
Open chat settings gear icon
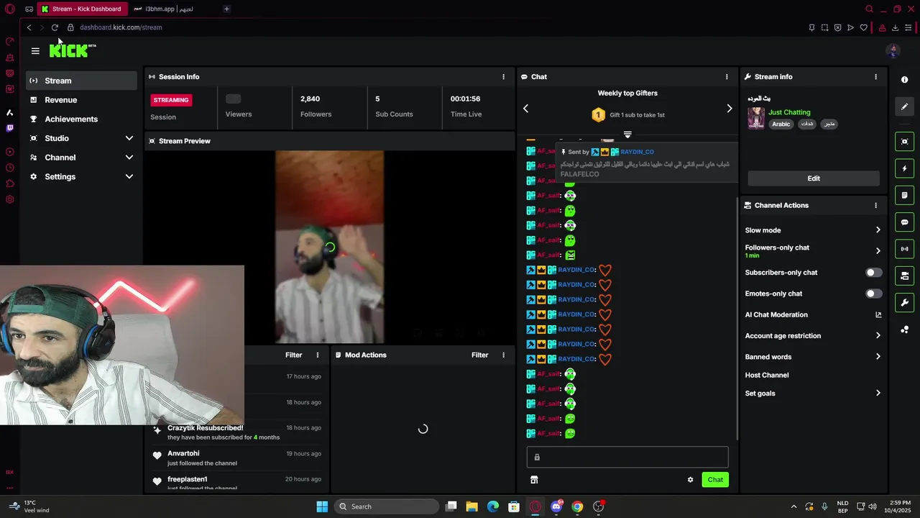pyautogui.click(x=691, y=480)
